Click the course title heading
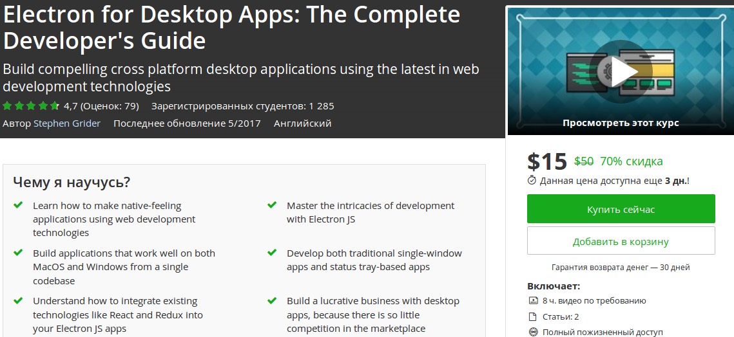 (x=232, y=27)
